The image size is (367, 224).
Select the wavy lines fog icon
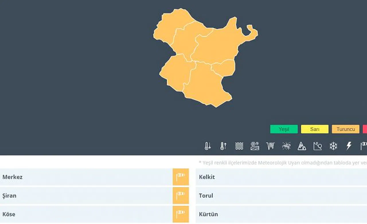[x=239, y=146]
